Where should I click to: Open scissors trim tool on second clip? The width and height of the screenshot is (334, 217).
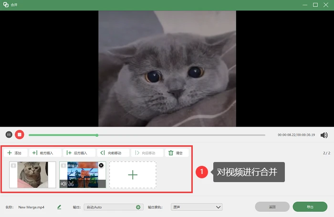(x=71, y=184)
